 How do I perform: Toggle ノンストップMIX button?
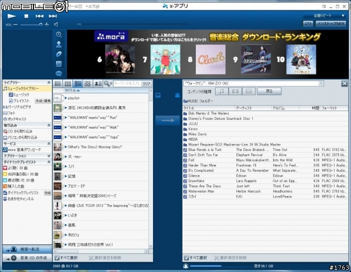coord(331,24)
